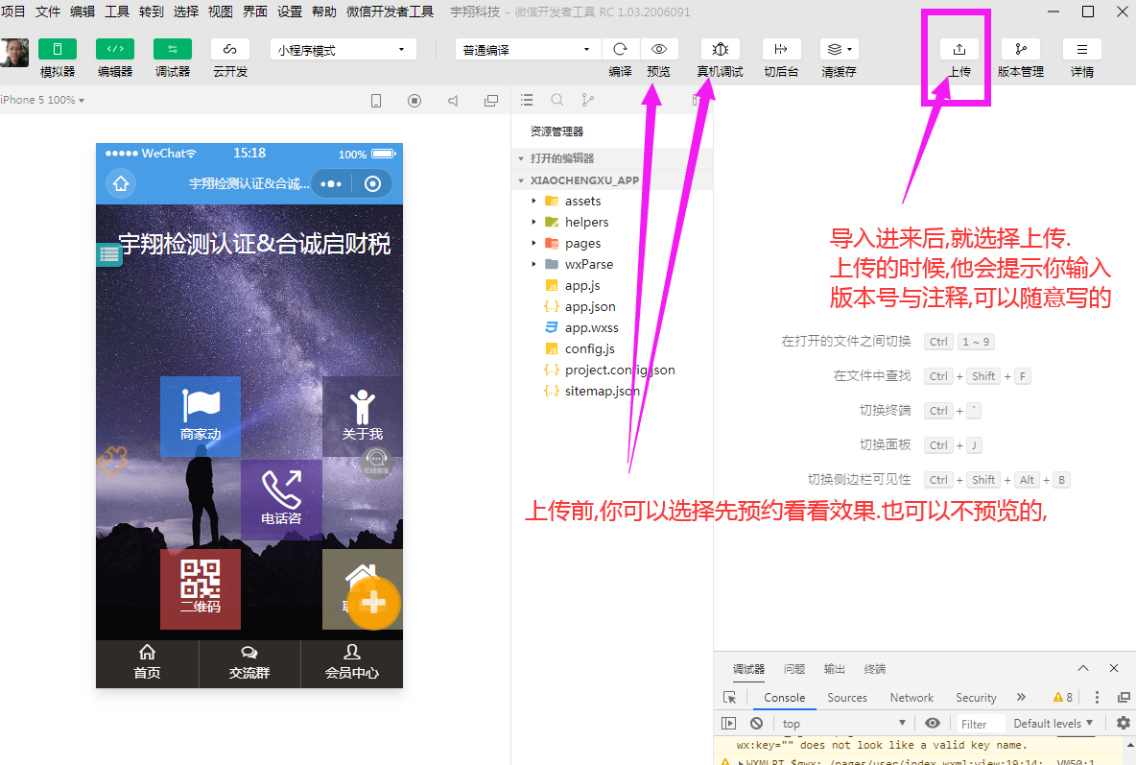Screen dimensions: 1136x765
Task: Toggle the Editor (编辑器) panel button
Action: click(115, 50)
